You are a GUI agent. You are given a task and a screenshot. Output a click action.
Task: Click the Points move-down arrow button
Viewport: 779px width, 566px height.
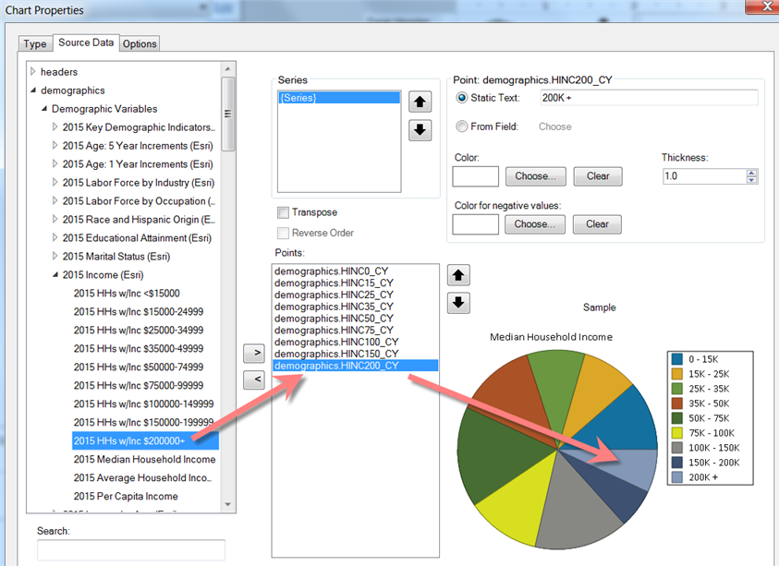coord(458,302)
